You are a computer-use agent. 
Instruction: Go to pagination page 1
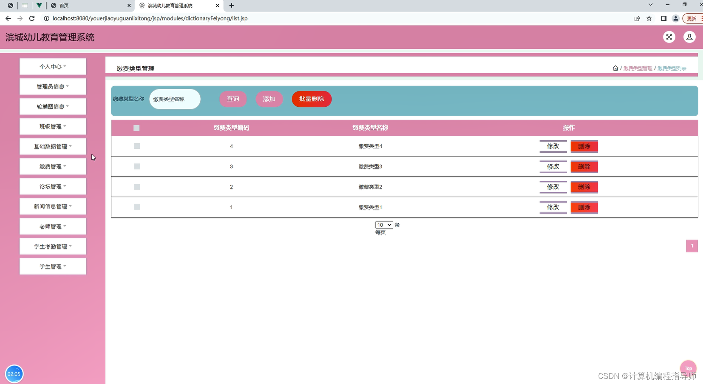tap(692, 246)
